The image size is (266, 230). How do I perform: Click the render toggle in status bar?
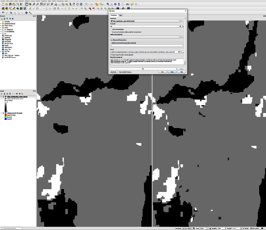click(x=247, y=228)
